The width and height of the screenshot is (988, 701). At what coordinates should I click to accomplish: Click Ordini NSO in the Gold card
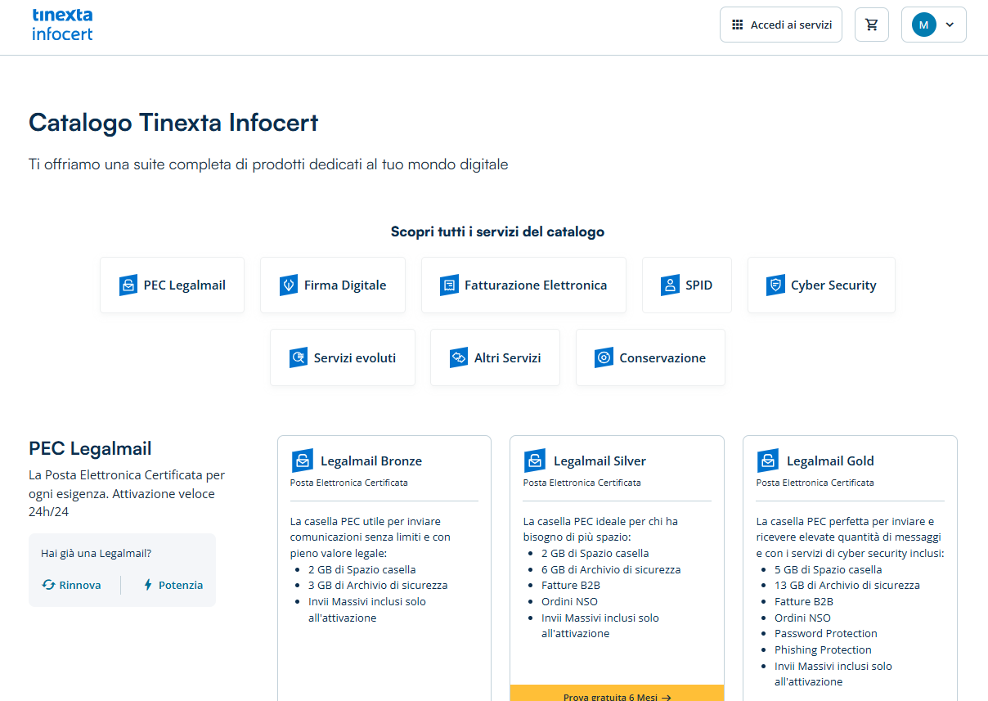click(802, 618)
